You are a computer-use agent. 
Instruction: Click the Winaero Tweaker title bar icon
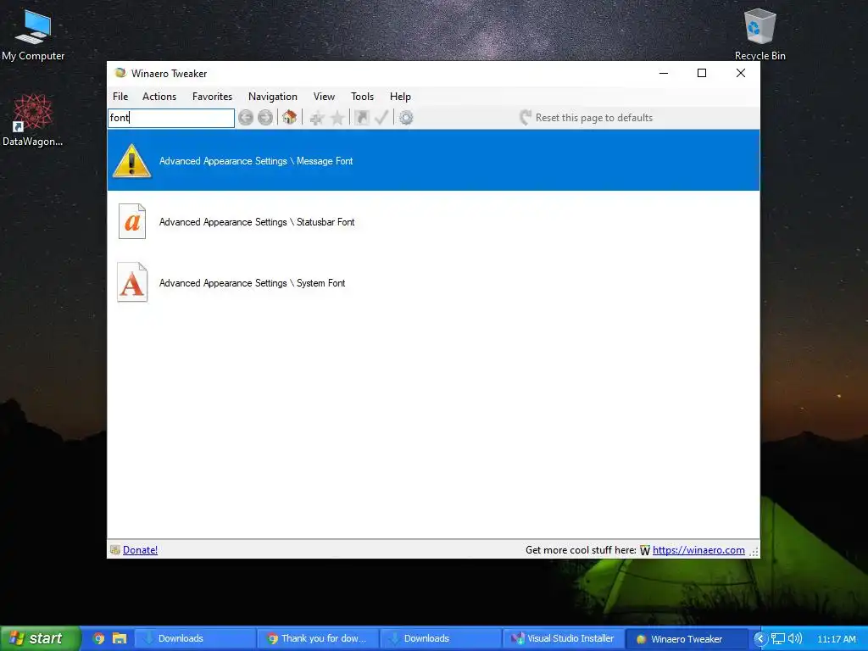(120, 73)
